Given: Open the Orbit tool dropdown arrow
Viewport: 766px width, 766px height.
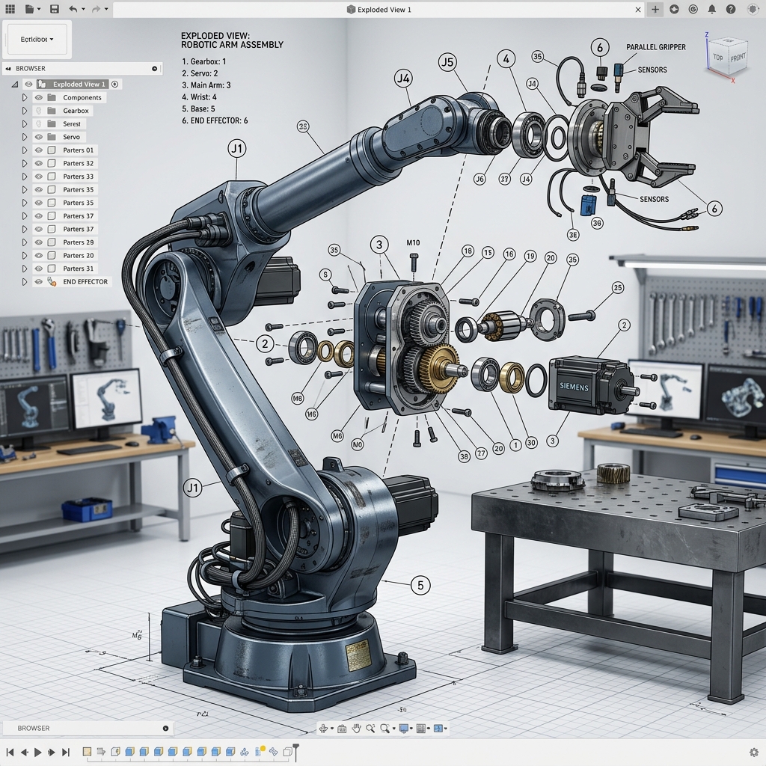Looking at the screenshot, I should pyautogui.click(x=332, y=729).
